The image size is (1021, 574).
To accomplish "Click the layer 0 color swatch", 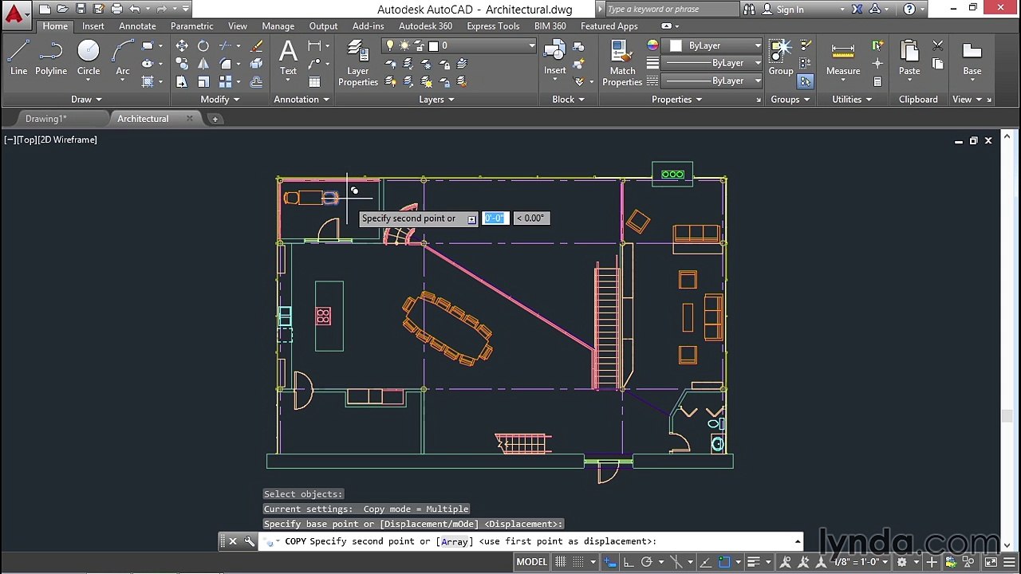I will pos(433,45).
